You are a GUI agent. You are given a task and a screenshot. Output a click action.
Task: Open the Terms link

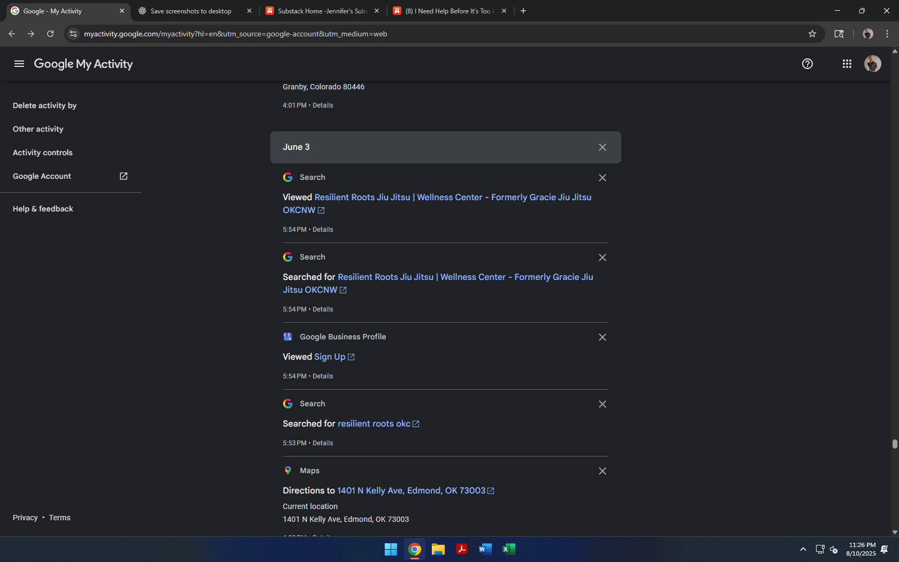(x=59, y=518)
